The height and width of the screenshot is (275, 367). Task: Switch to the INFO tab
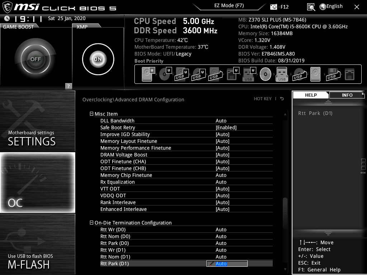coord(347,95)
